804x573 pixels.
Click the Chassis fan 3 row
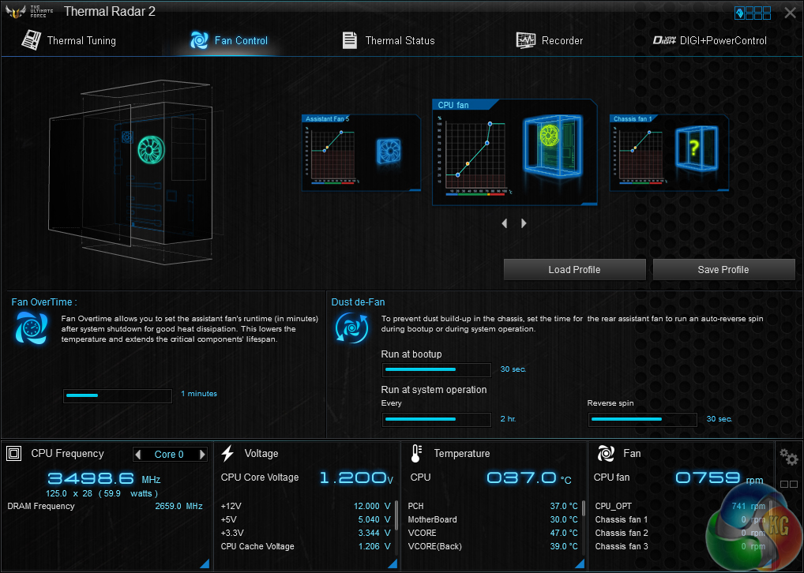point(680,546)
